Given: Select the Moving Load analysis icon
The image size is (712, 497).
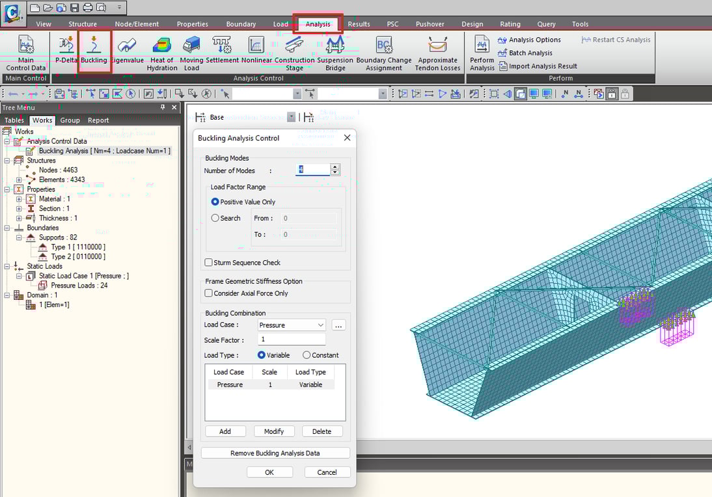Looking at the screenshot, I should [x=191, y=52].
